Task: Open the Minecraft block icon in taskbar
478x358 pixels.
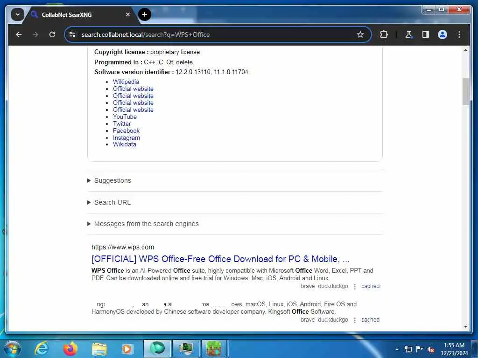Action: pos(214,349)
